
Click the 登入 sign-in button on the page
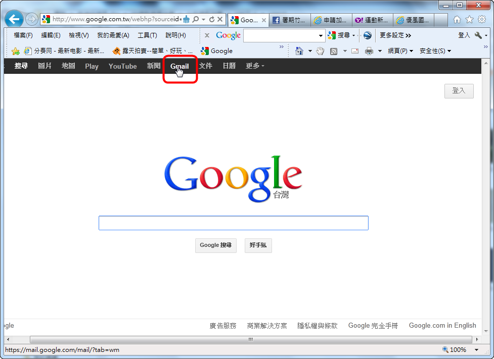click(x=459, y=91)
